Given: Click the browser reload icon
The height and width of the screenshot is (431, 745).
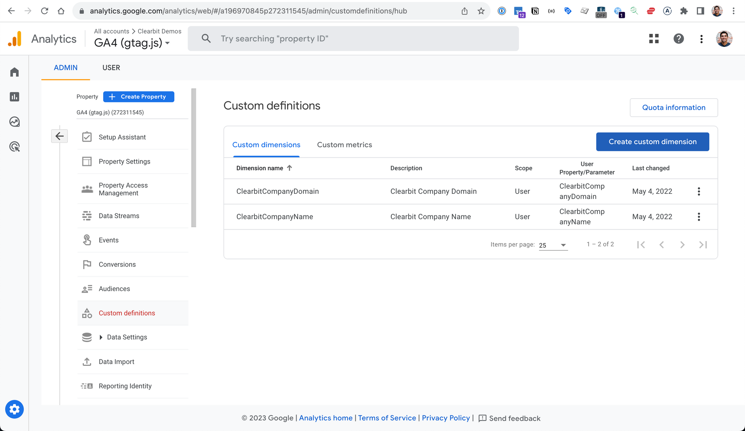Looking at the screenshot, I should click(x=45, y=11).
